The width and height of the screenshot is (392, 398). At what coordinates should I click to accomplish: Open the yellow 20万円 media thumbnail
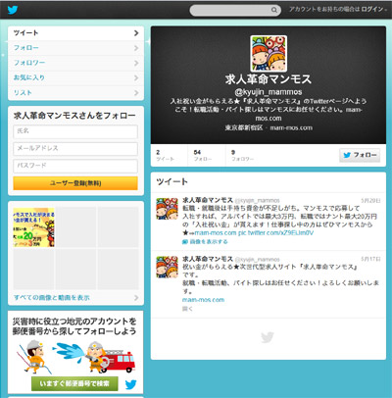[x=33, y=227]
